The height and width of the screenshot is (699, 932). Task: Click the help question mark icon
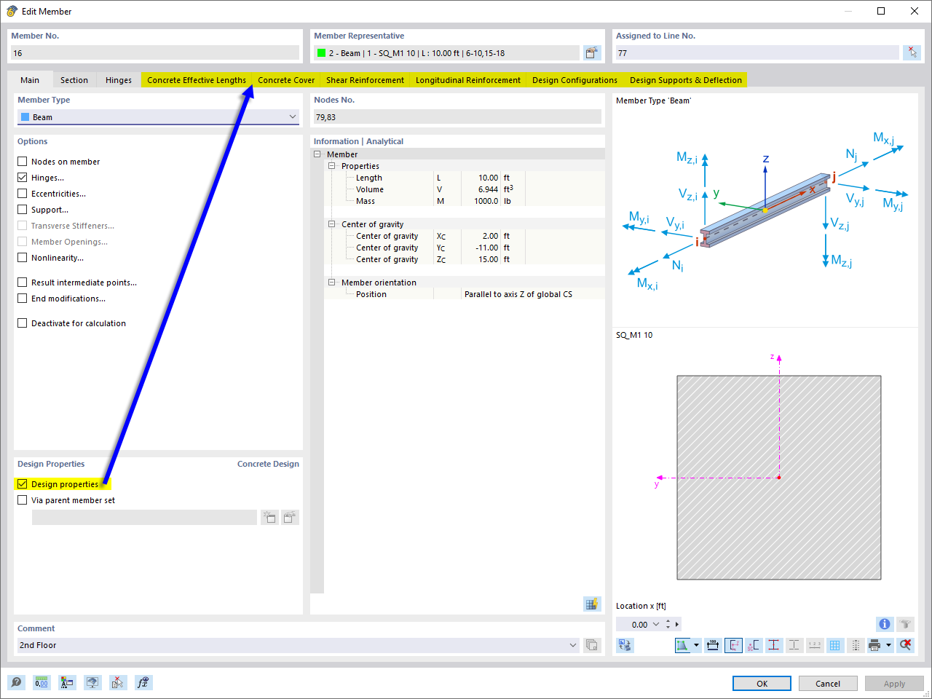[16, 682]
